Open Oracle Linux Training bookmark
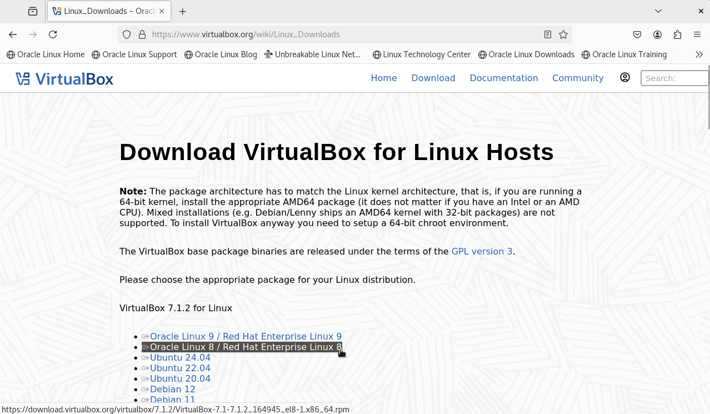The height and width of the screenshot is (414, 710). pos(624,54)
